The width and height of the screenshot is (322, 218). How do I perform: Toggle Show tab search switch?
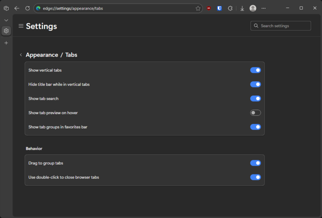(255, 99)
